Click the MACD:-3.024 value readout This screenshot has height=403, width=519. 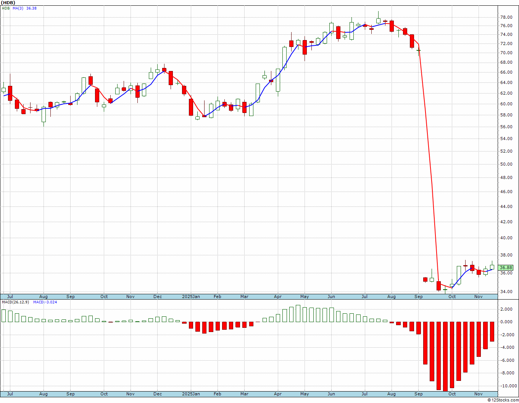[x=45, y=302]
